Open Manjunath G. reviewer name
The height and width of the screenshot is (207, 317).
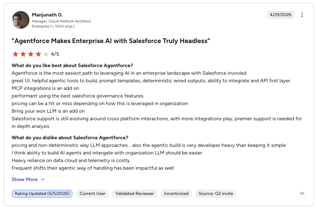47,15
